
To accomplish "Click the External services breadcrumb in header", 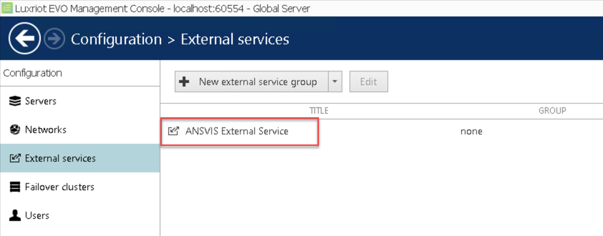I will [x=235, y=39].
